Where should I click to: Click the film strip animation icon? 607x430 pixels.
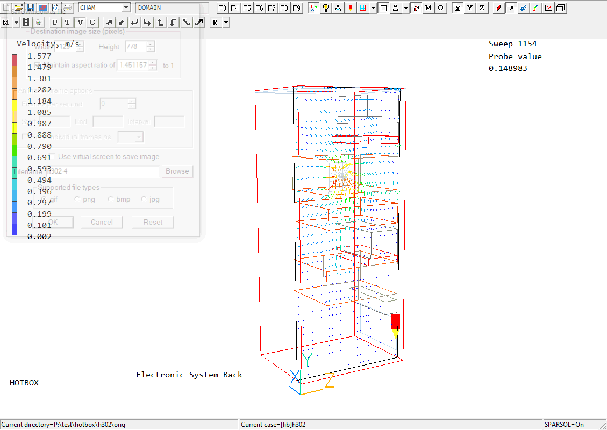point(26,22)
